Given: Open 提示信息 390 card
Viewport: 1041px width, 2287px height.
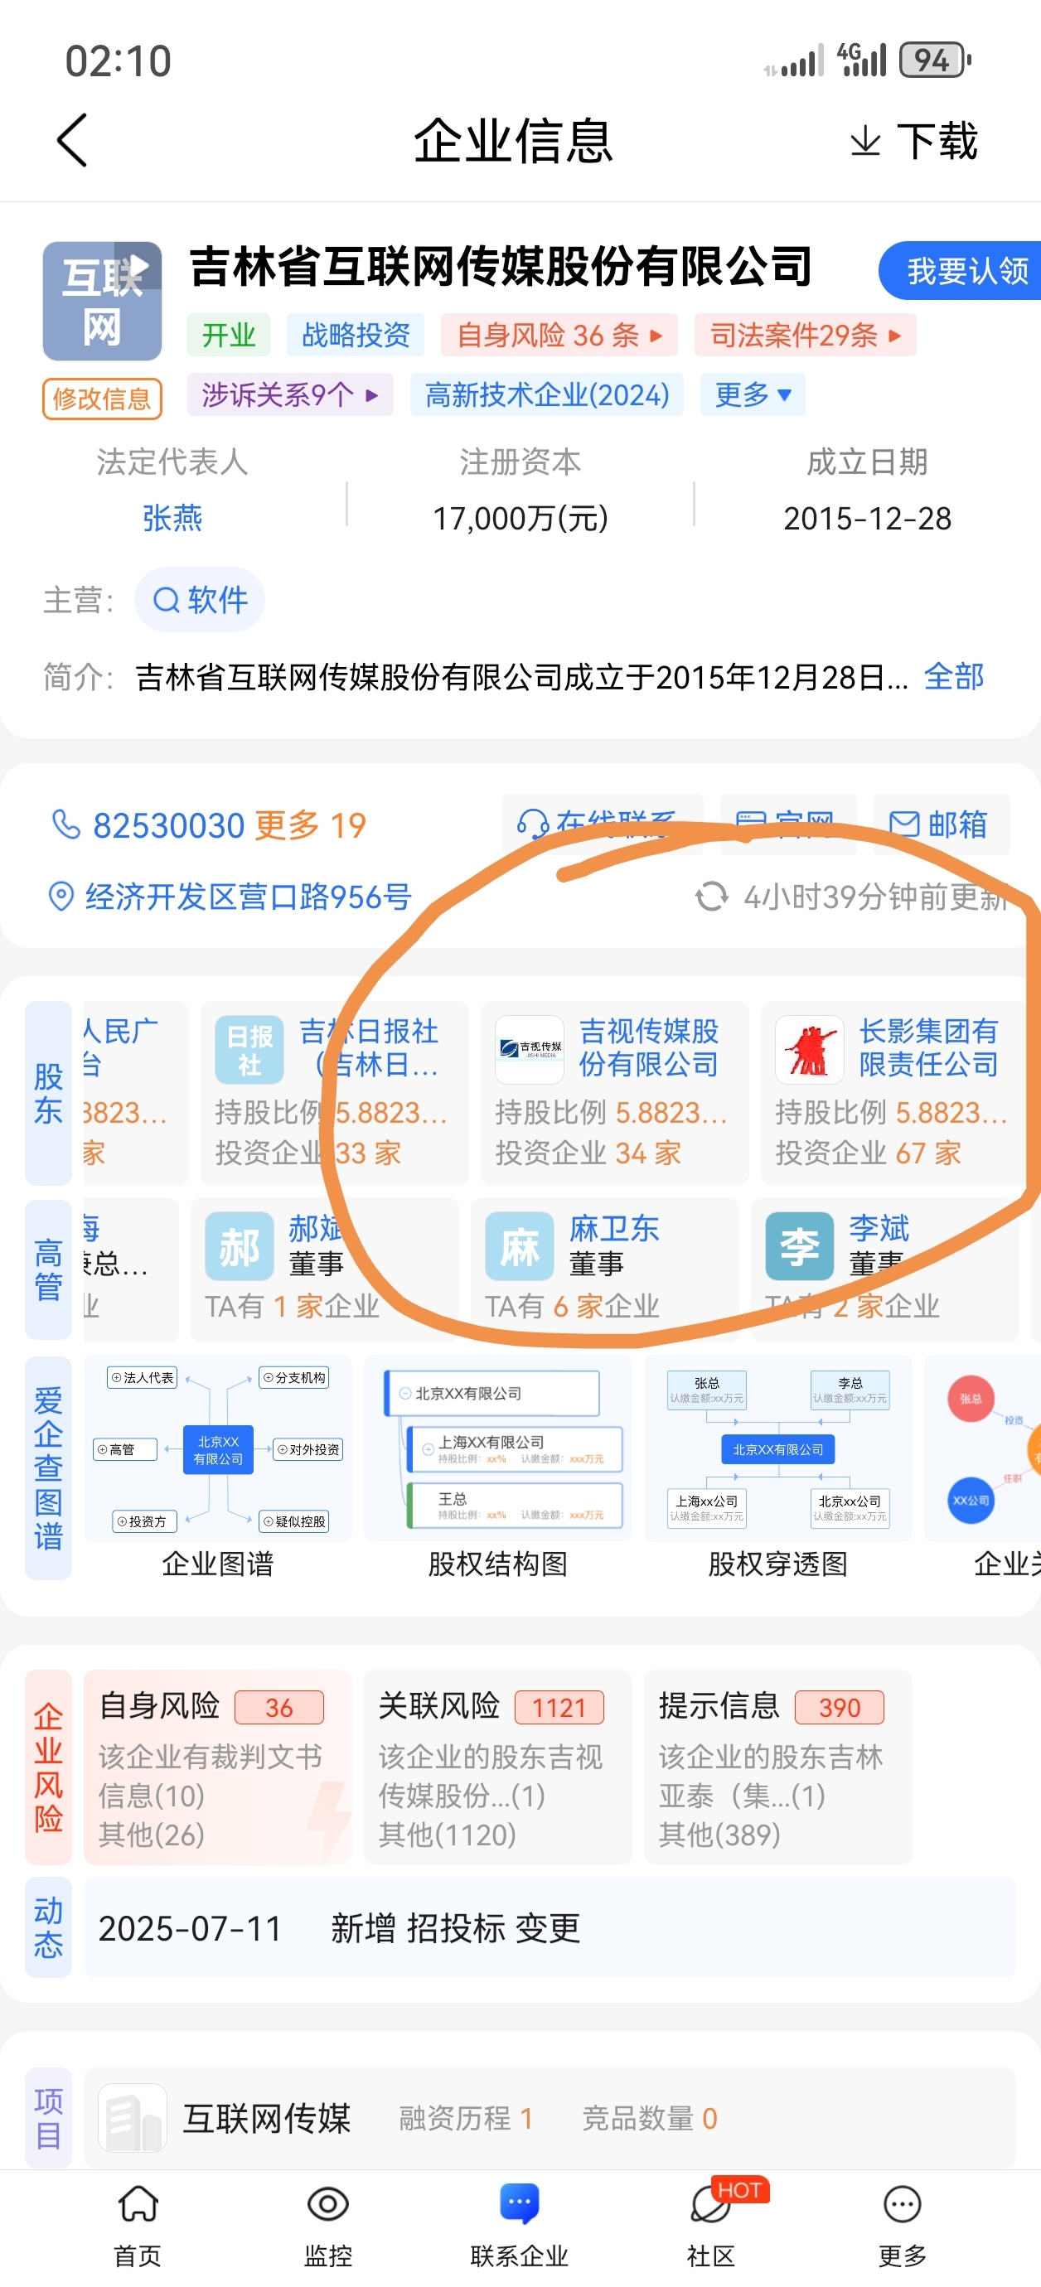Looking at the screenshot, I should pos(778,1767).
